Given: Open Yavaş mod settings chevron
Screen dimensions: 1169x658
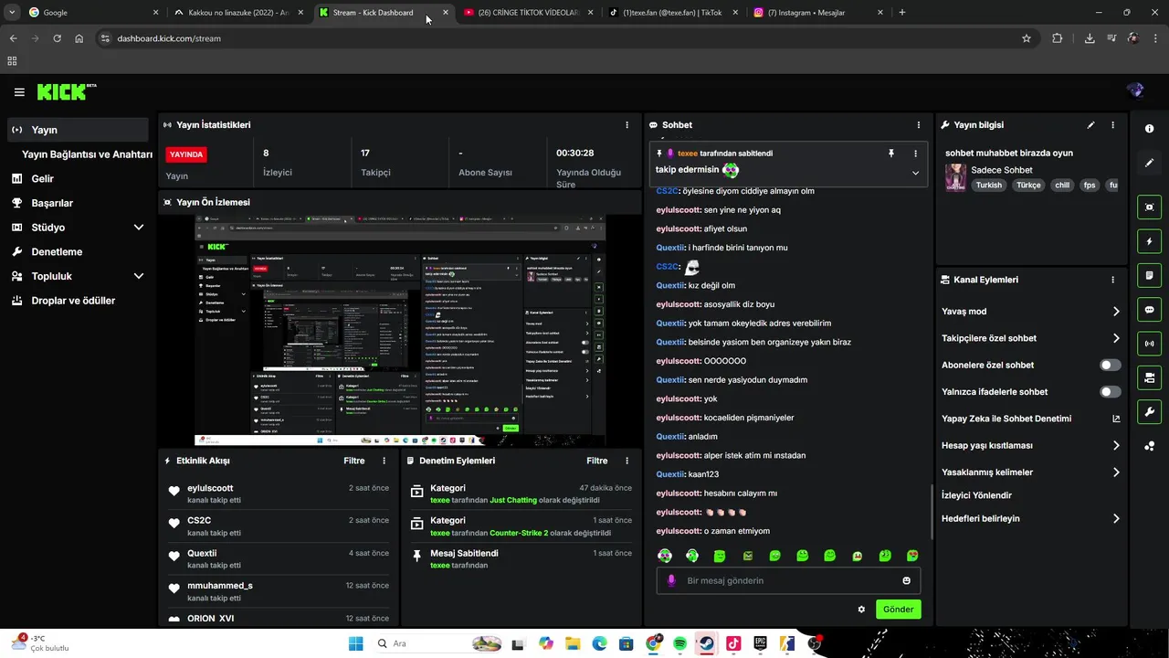Looking at the screenshot, I should [1116, 312].
